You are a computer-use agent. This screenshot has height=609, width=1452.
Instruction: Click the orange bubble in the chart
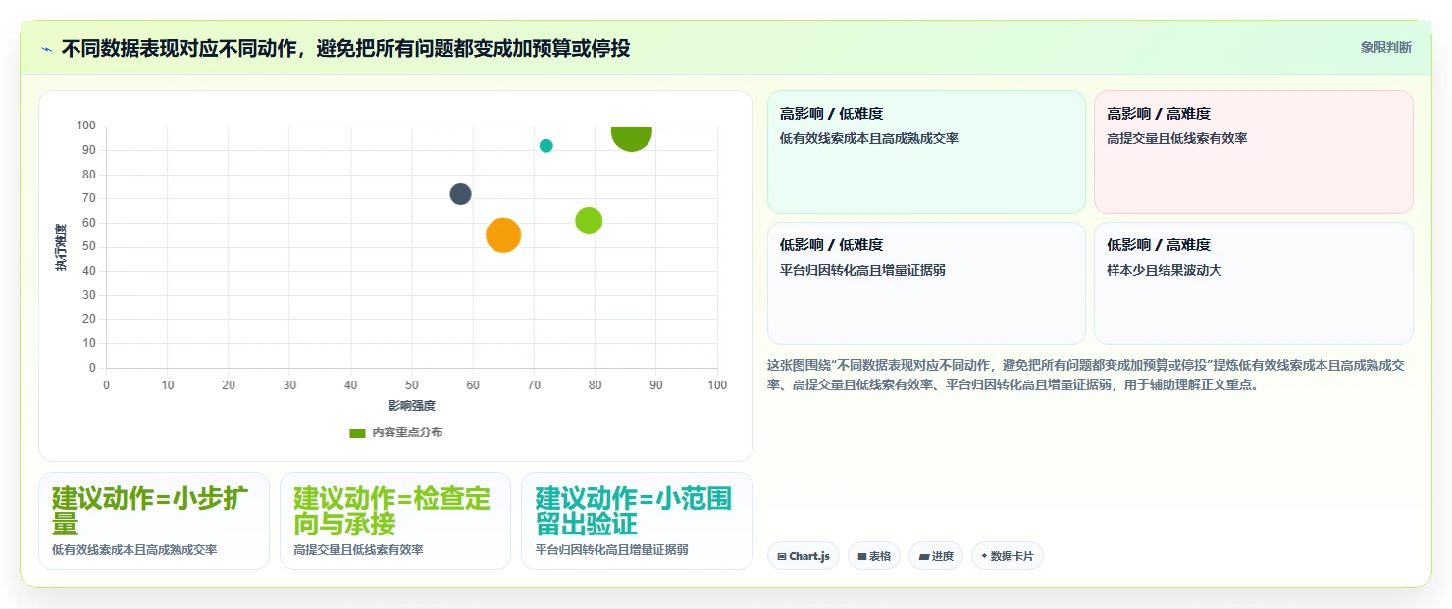pyautogui.click(x=503, y=234)
